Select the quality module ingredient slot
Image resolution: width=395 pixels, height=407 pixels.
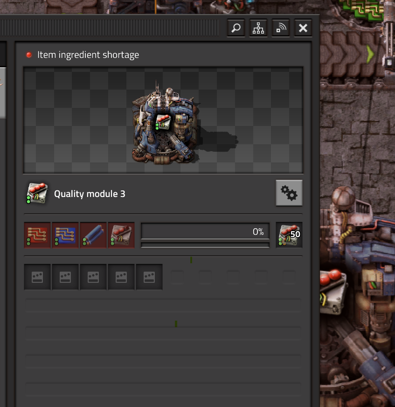tap(121, 235)
